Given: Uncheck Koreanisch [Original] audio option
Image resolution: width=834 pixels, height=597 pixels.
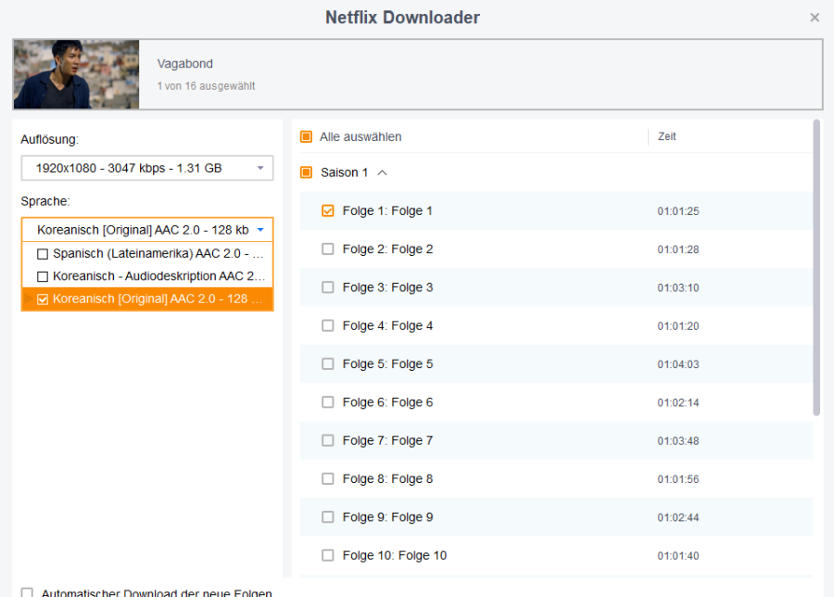Looking at the screenshot, I should (43, 299).
